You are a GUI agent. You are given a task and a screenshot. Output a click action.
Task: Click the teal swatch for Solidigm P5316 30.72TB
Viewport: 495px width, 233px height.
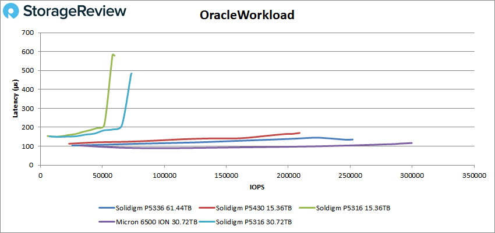pos(207,222)
